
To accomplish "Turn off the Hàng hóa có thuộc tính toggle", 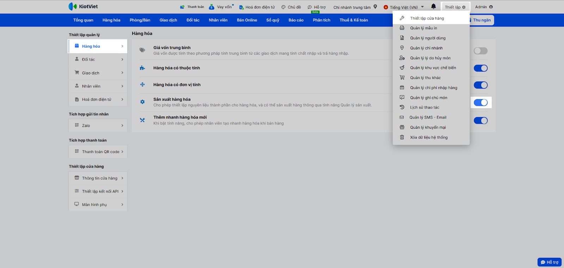I will (x=480, y=68).
